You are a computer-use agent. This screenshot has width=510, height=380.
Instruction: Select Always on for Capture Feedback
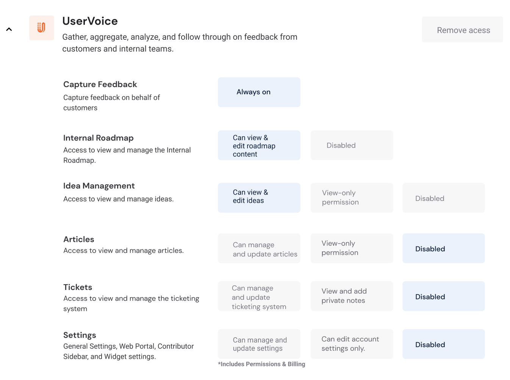point(259,92)
